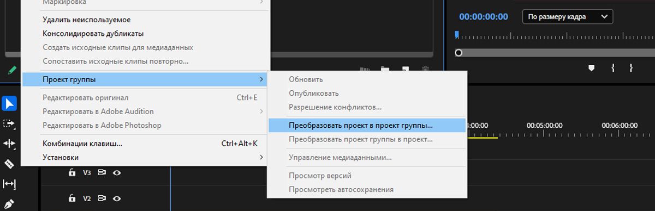Click the yellow work area bar on timeline
This screenshot has height=211, width=655.
coord(482,138)
